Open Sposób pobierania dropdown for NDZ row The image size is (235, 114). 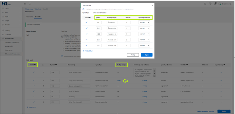click(144, 34)
